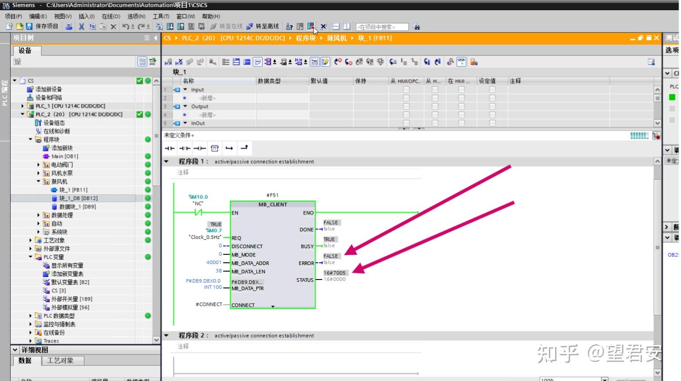
Task: Click the Copy icon in main toolbar
Action: coord(92,27)
